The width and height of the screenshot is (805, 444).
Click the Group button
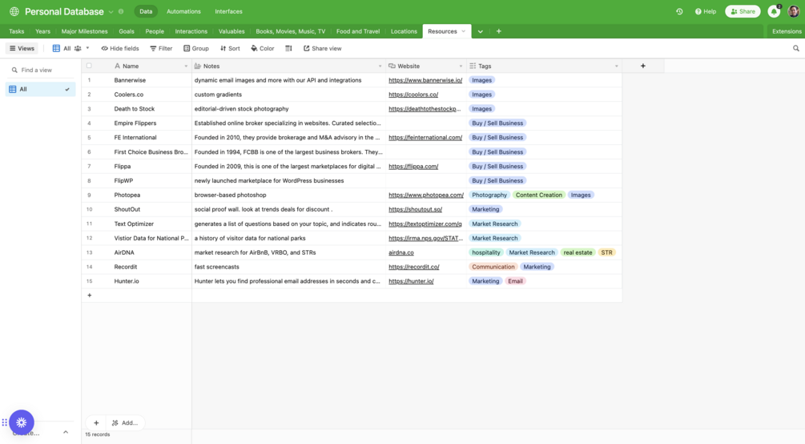tap(196, 48)
